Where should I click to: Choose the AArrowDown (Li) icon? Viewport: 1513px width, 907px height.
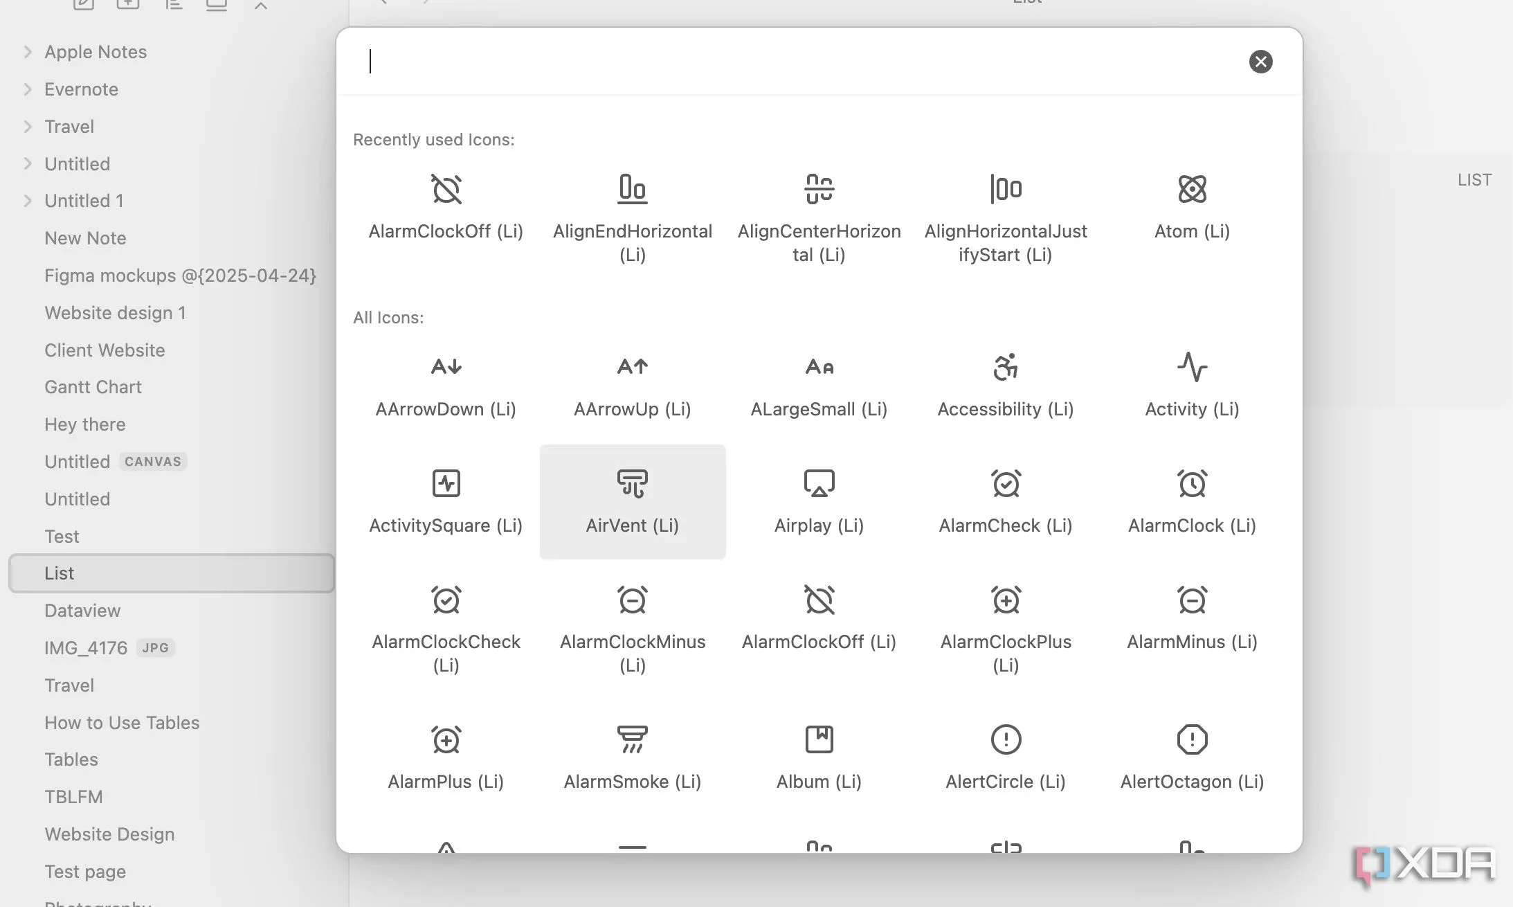[x=446, y=386]
